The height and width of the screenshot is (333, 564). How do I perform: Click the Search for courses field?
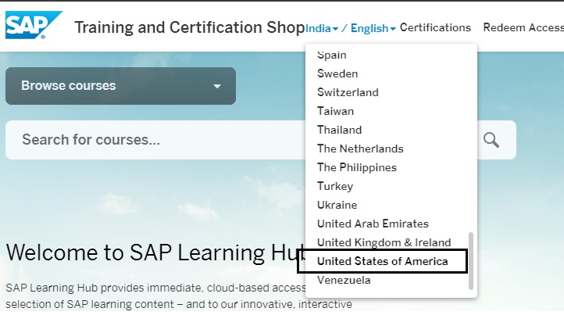(234, 140)
